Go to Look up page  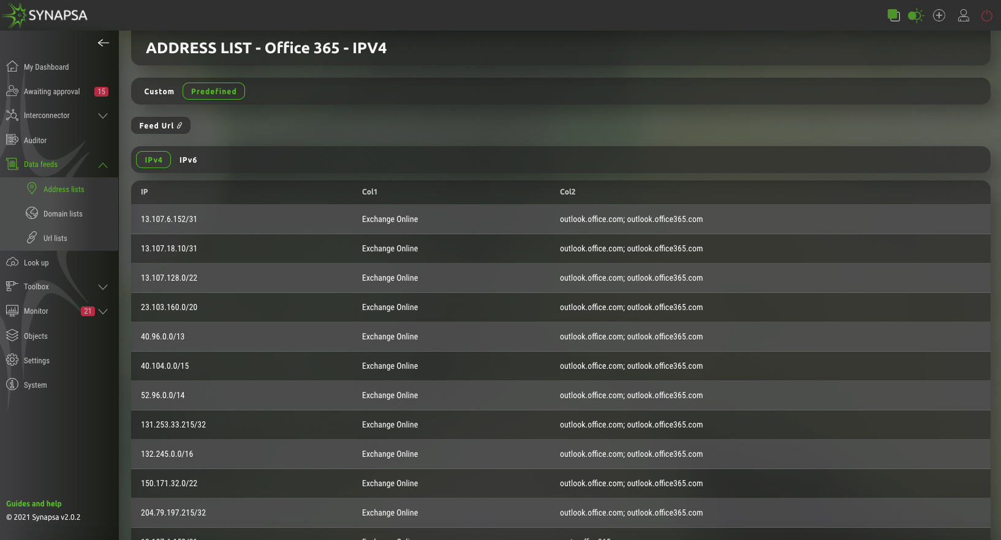pyautogui.click(x=36, y=263)
